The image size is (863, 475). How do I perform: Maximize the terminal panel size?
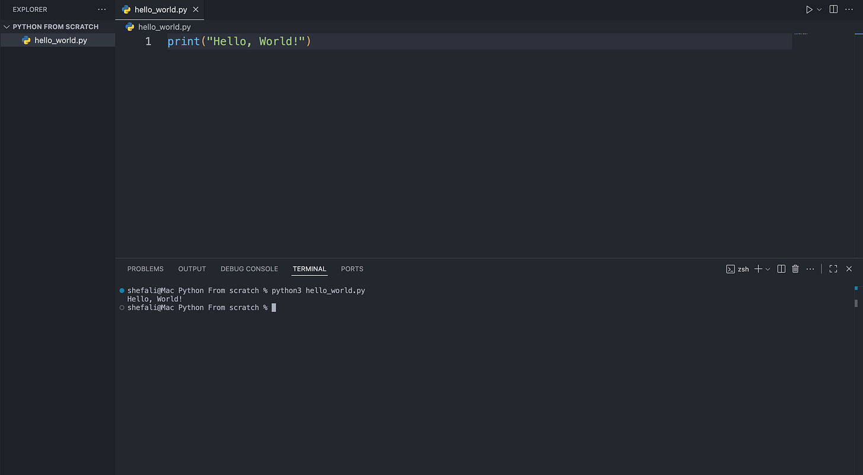point(833,269)
